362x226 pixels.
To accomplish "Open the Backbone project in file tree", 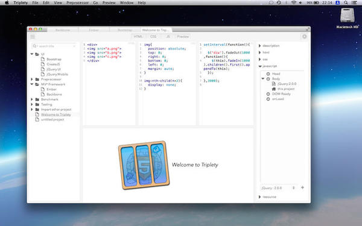I will pos(54,95).
